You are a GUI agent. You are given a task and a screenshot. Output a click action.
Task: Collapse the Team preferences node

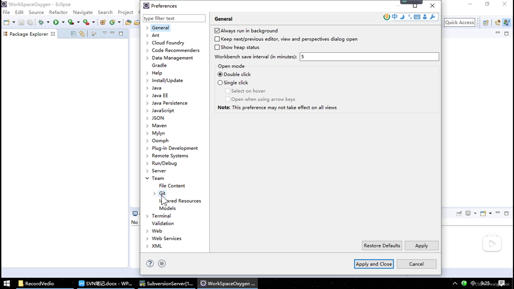tap(147, 178)
